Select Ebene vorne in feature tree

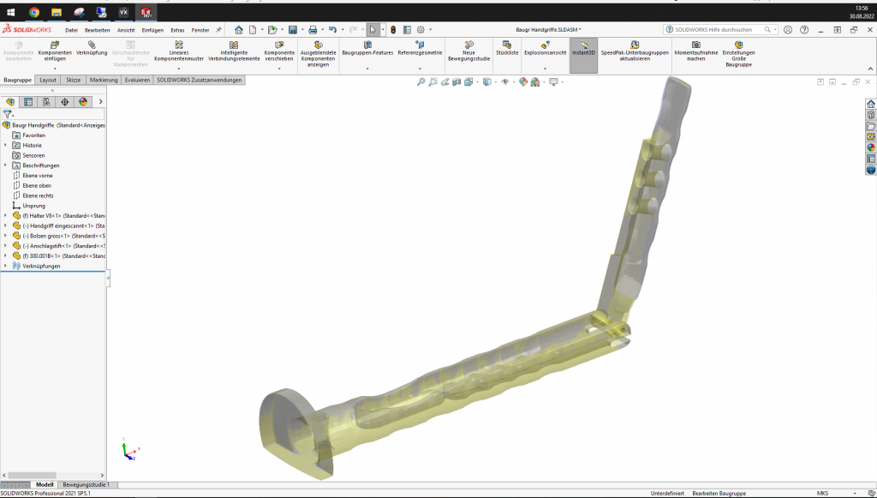tap(38, 175)
